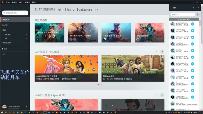Focus the 搜尋好友 friend search field
Image resolution: width=203 pixels, height=114 pixels.
click(x=183, y=14)
